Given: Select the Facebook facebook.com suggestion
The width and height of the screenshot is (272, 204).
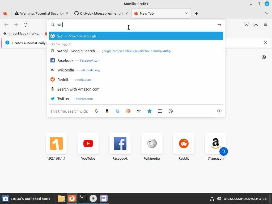Looking at the screenshot, I should 136,61.
